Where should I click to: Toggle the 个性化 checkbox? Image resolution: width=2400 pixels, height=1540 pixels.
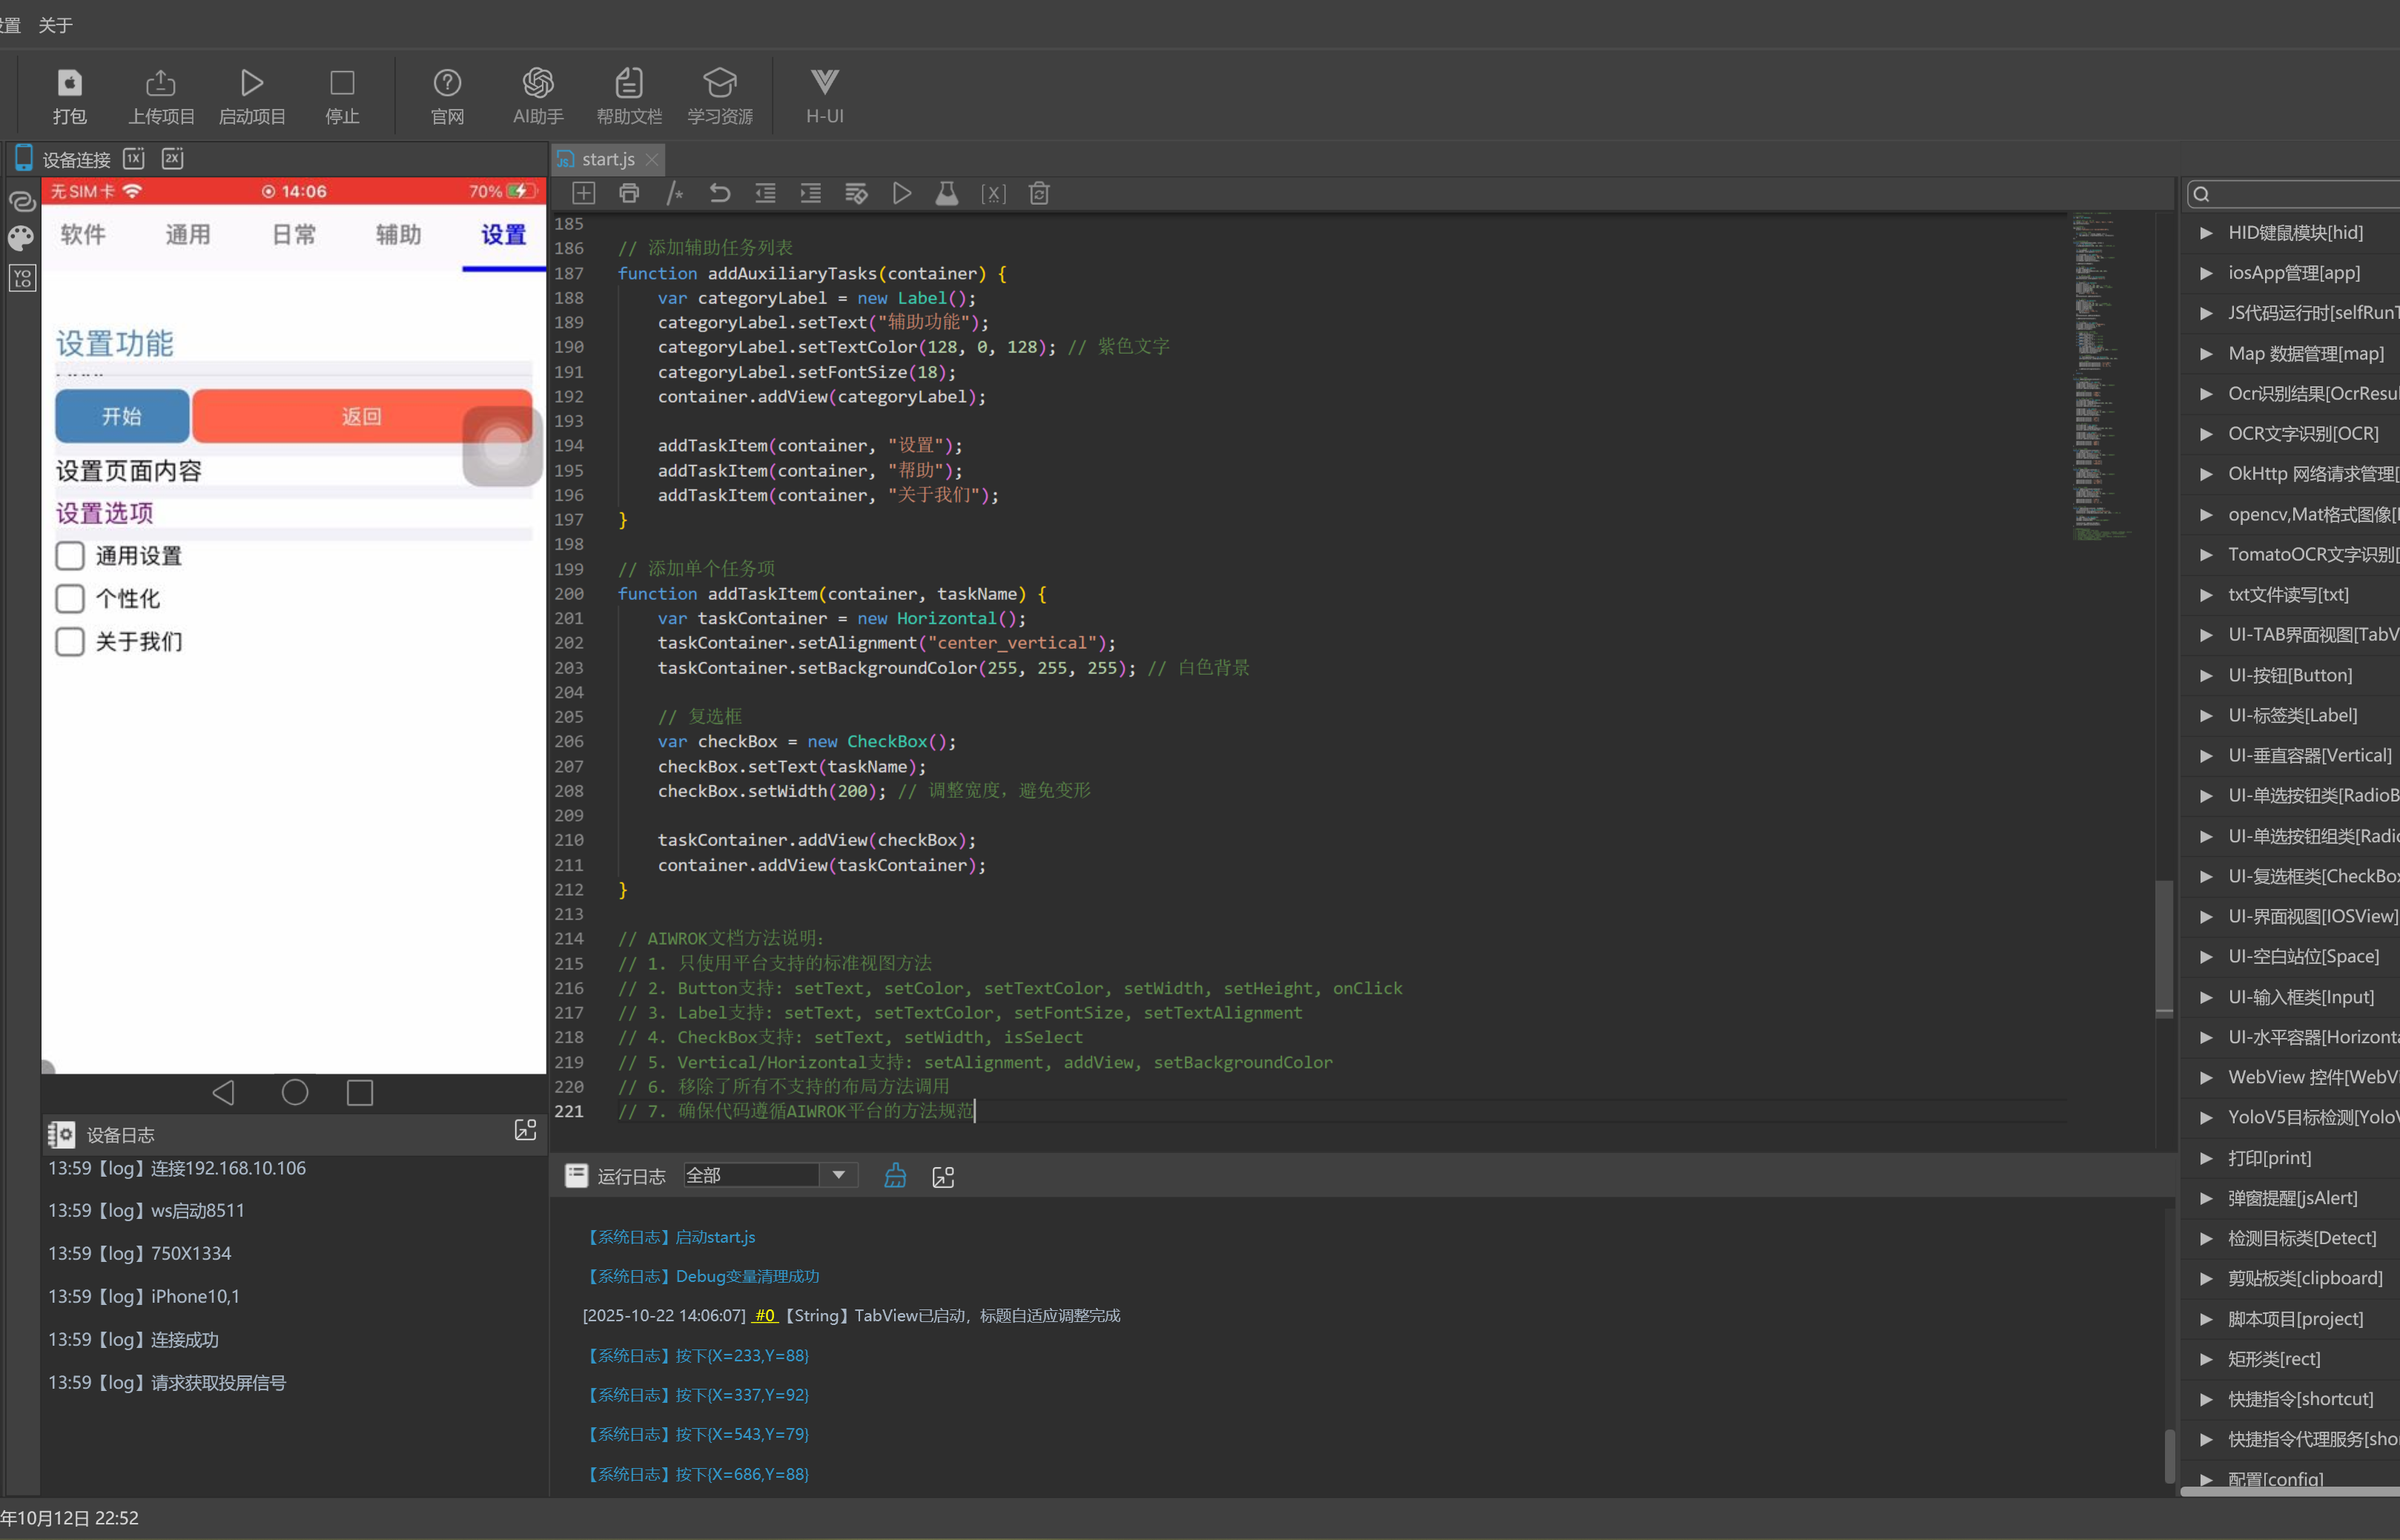(69, 599)
